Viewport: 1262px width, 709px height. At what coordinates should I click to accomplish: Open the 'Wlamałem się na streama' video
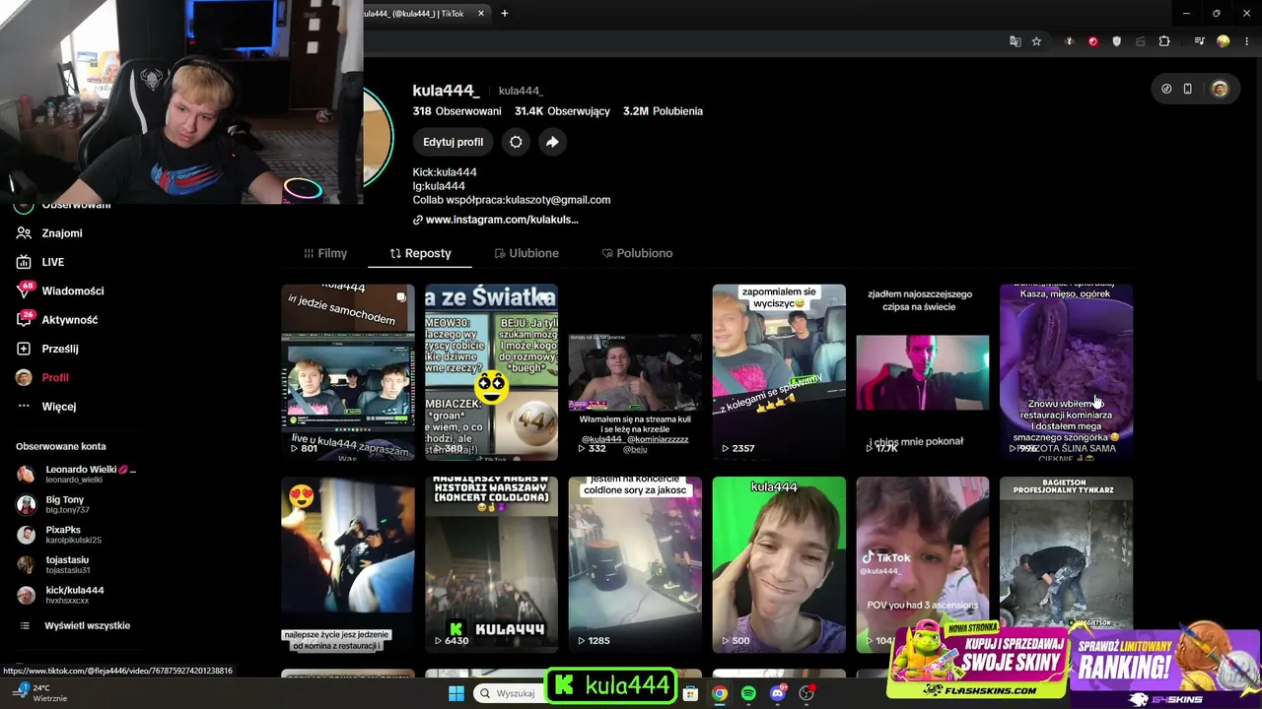[x=635, y=372]
